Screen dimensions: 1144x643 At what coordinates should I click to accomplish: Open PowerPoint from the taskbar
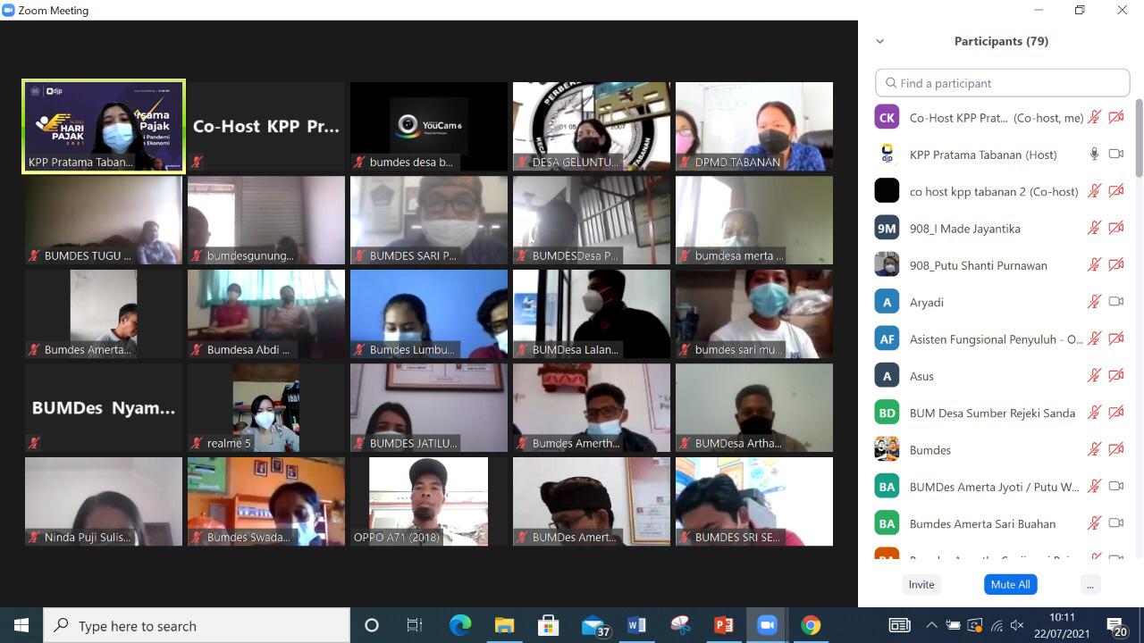tap(724, 625)
